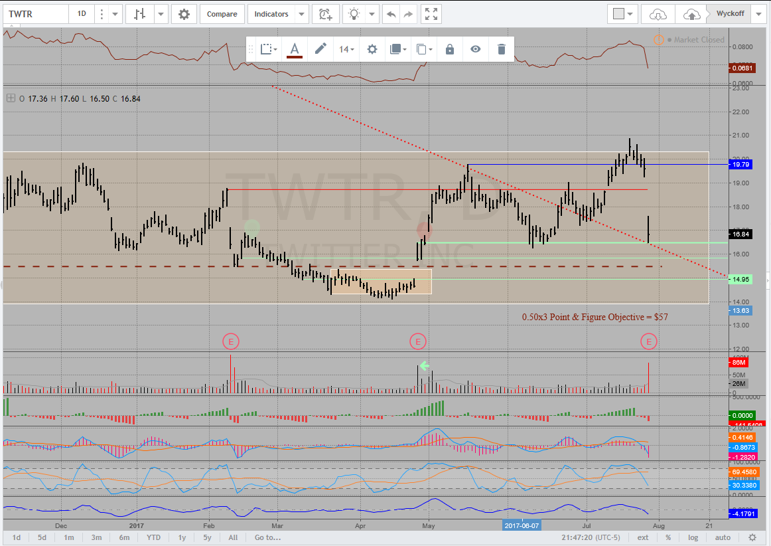Open the bar style dropdown
Screen dimensions: 771x546
[x=162, y=14]
